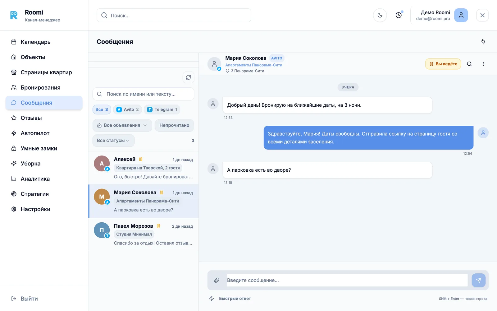Open Уборка section
This screenshot has width=497, height=311.
point(44,164)
